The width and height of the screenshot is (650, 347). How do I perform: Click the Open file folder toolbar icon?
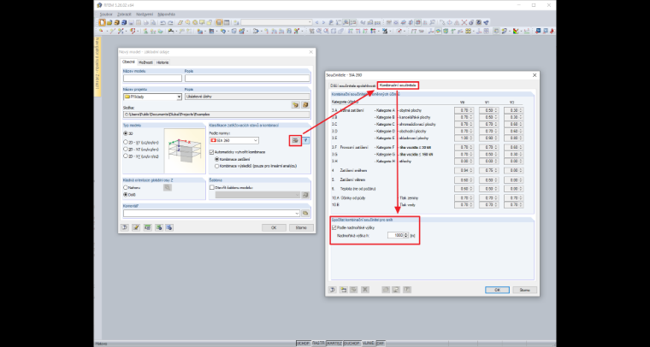coord(109,22)
